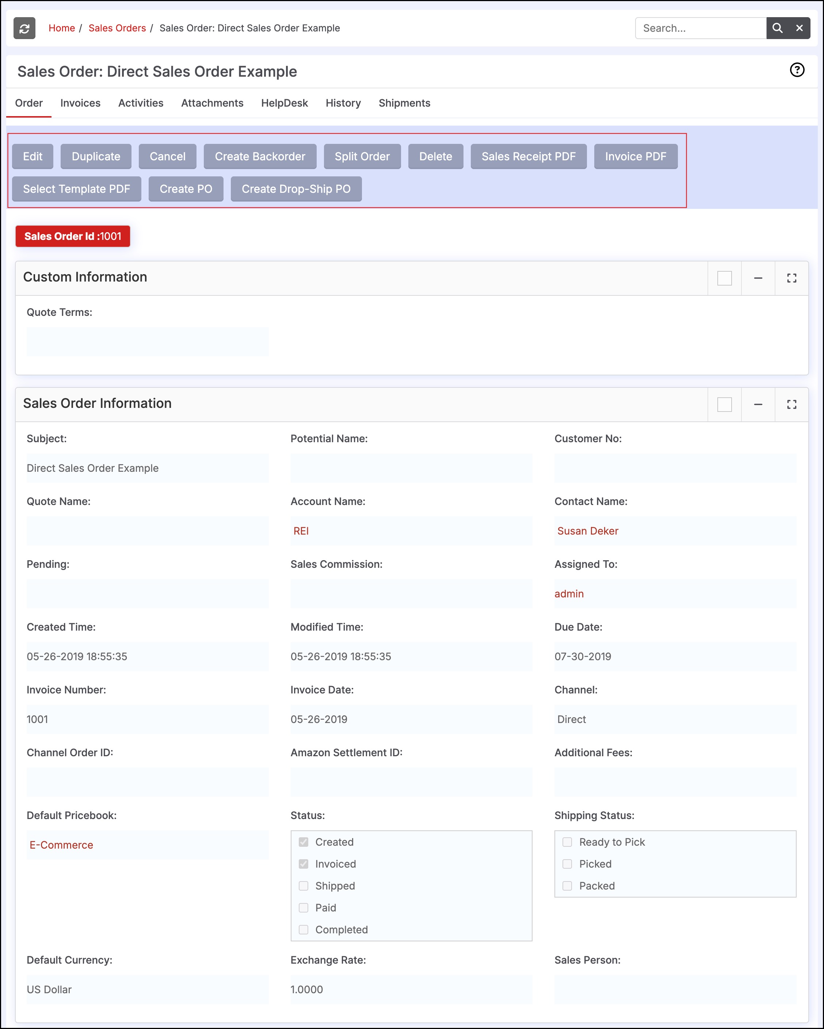Open the Attachments tab
824x1029 pixels.
212,103
